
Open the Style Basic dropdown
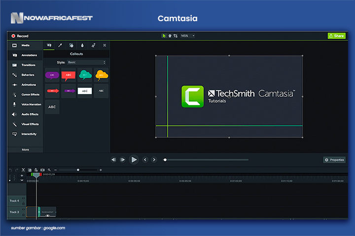(x=86, y=62)
